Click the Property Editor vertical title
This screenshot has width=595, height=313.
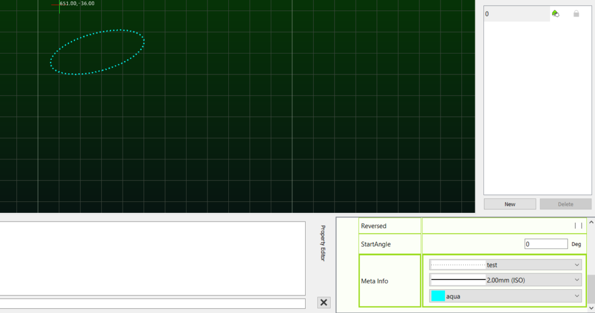click(323, 243)
